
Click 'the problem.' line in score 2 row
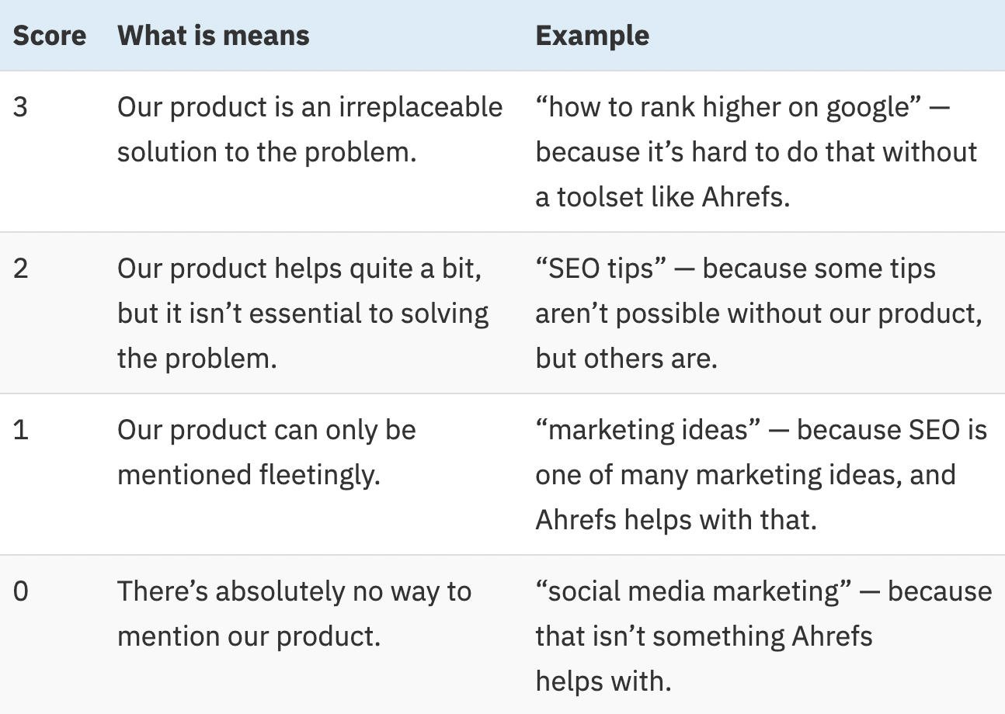(x=196, y=359)
